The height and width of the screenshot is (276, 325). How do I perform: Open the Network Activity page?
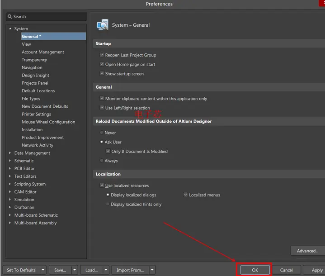(x=38, y=145)
